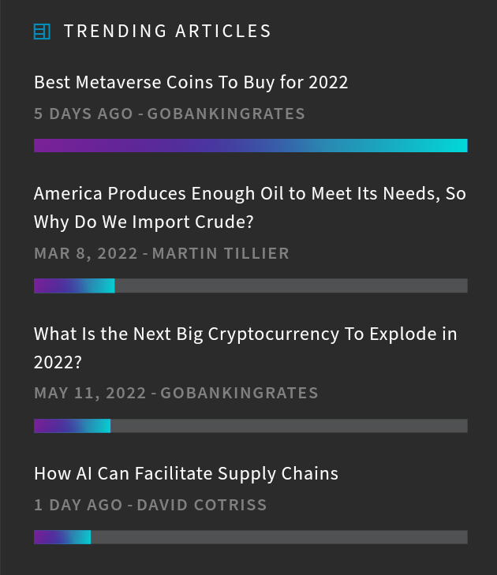
Task: Click the gray unfilled portion of the oil bar
Action: (291, 286)
